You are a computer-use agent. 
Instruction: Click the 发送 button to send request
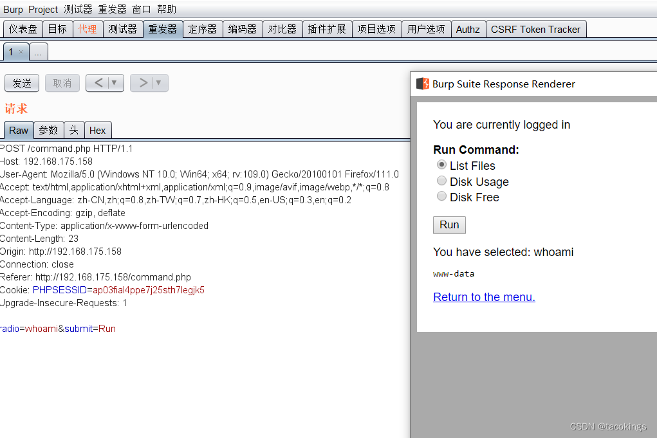pos(22,83)
